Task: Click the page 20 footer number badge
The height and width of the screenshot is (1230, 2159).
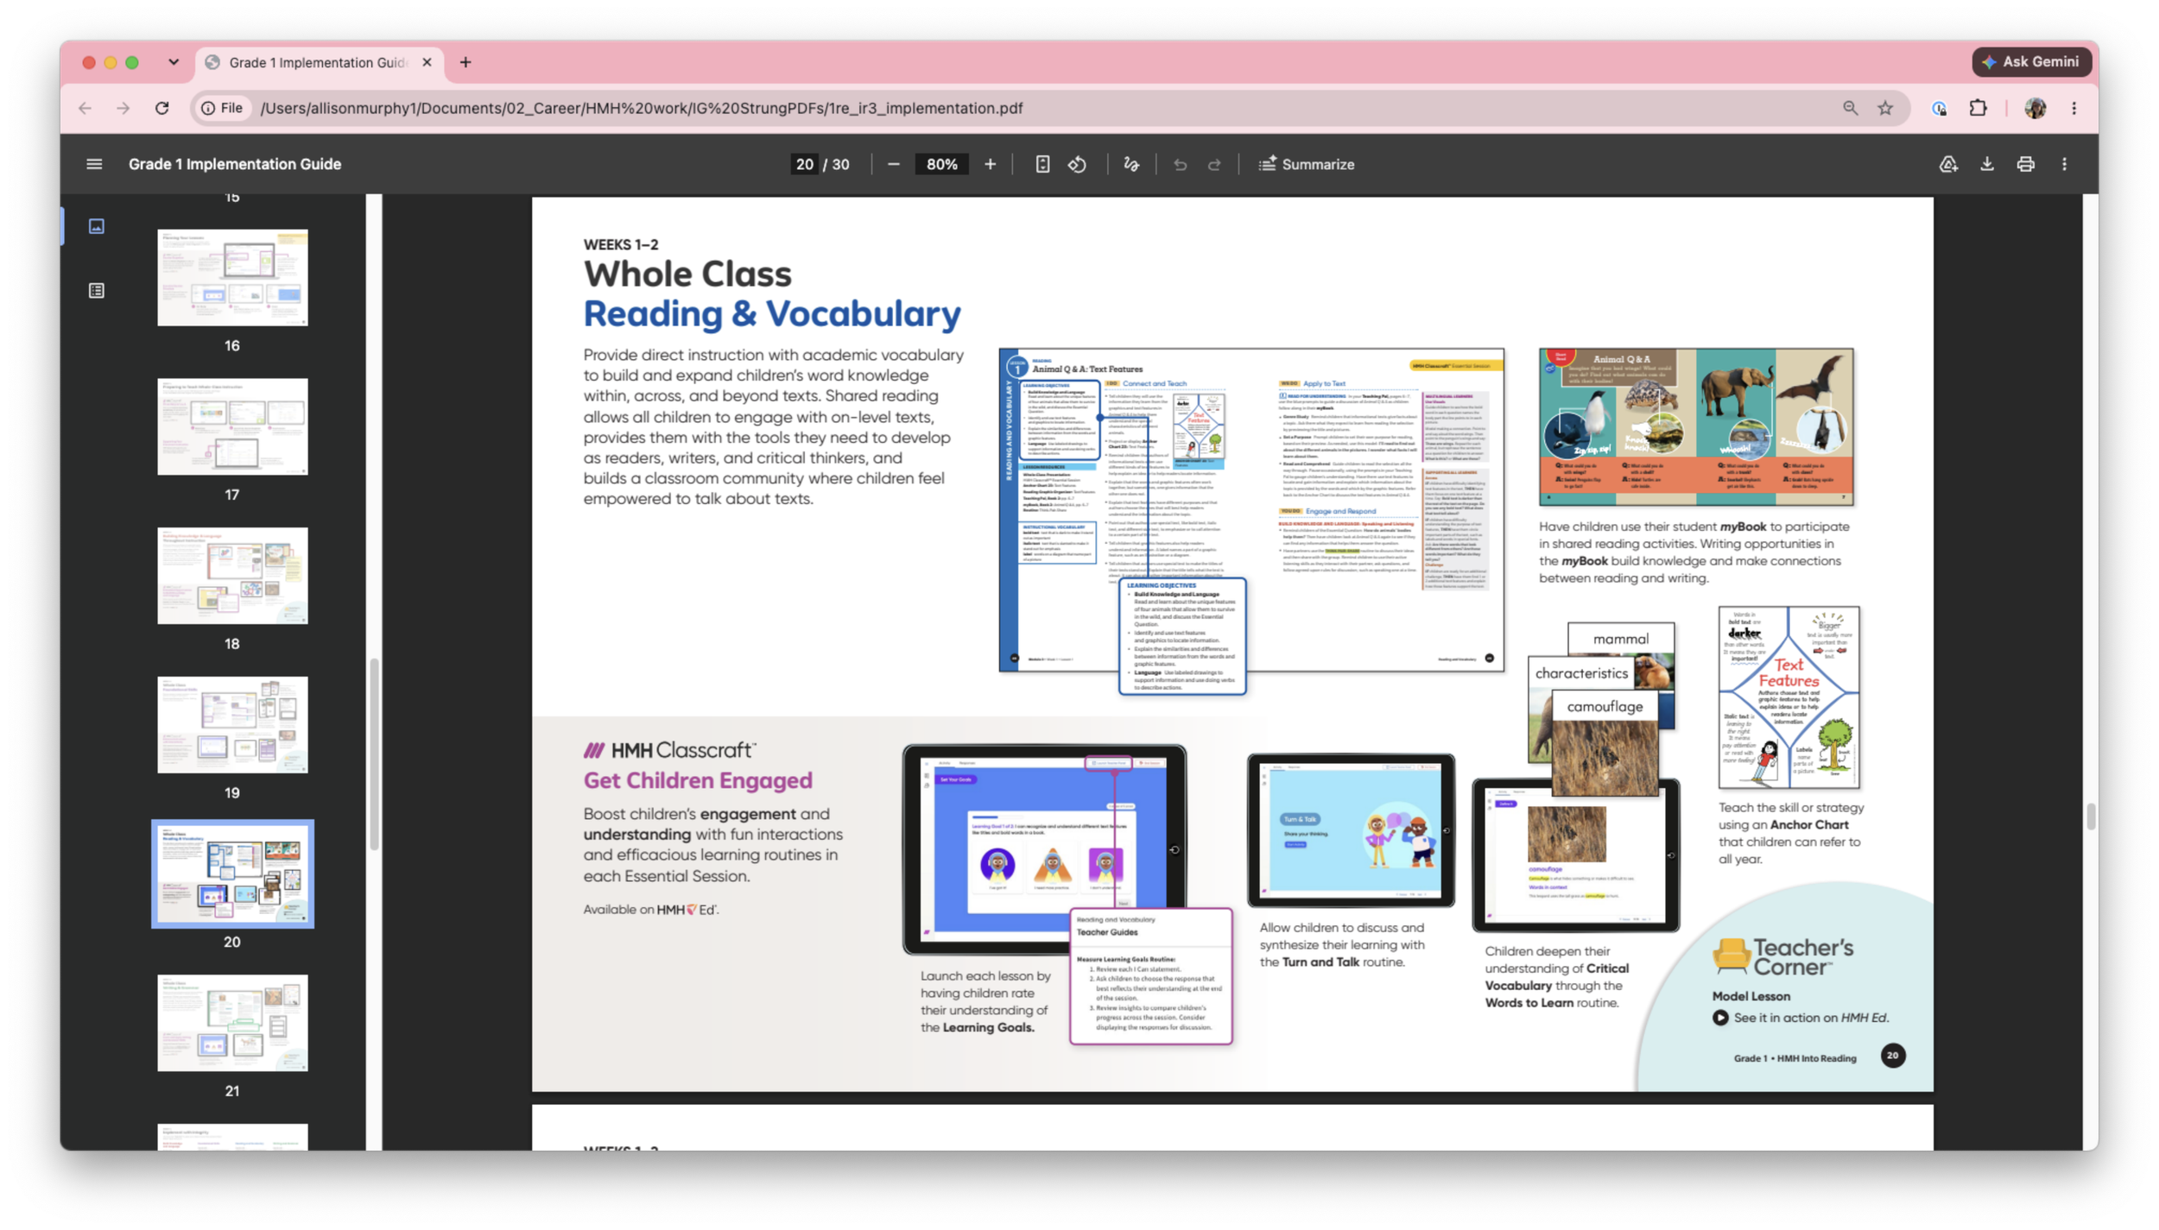Action: pyautogui.click(x=1892, y=1056)
